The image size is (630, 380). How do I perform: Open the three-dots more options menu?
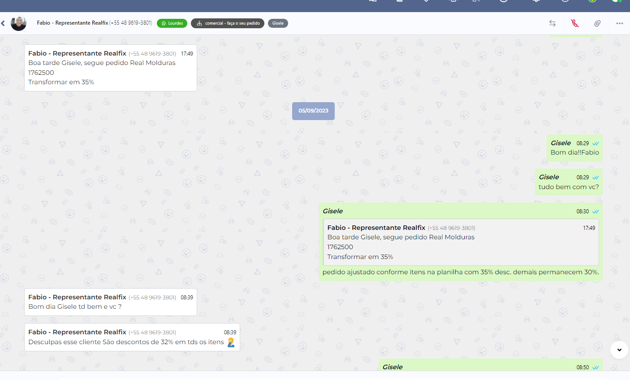click(x=619, y=23)
